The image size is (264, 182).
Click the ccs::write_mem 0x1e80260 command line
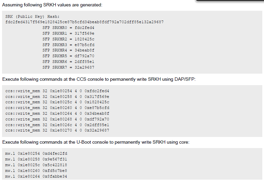click(x=57, y=108)
